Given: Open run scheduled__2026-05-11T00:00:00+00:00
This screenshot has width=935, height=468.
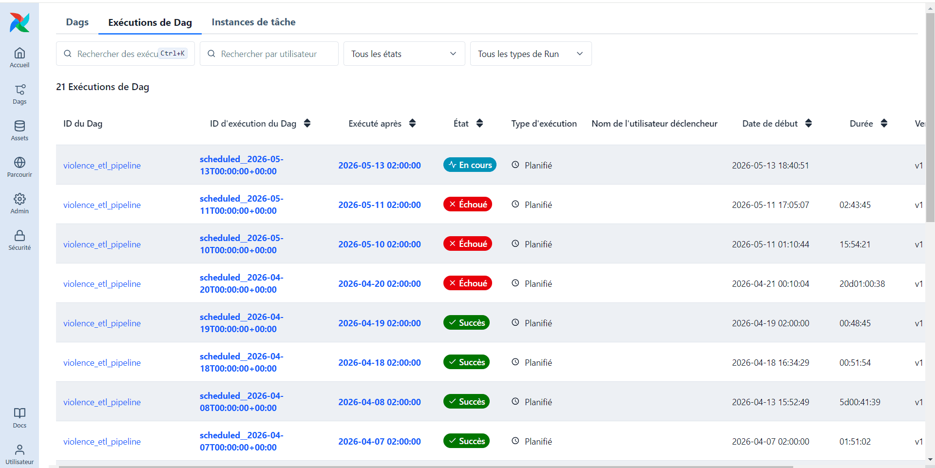Looking at the screenshot, I should coord(242,205).
